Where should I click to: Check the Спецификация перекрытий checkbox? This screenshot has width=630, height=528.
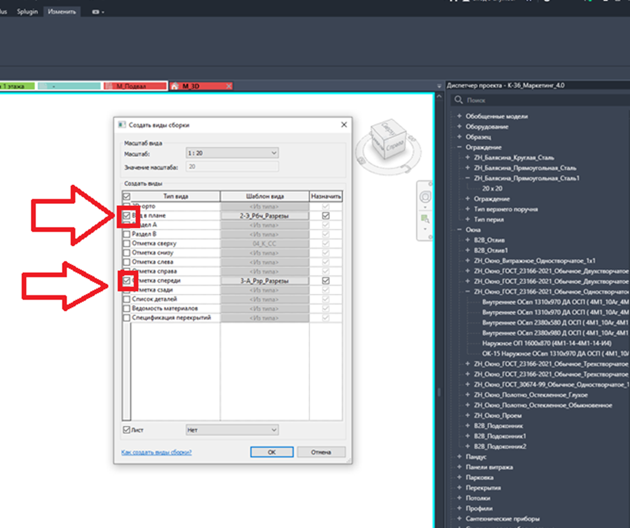point(127,317)
